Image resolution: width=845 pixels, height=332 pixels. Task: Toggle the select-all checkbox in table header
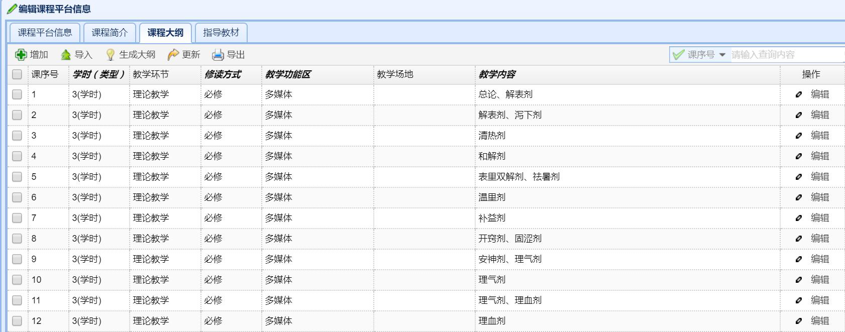click(17, 74)
